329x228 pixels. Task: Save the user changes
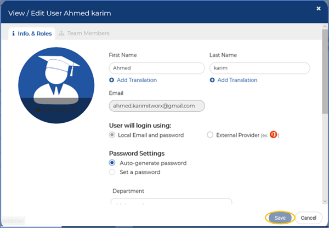click(x=280, y=218)
